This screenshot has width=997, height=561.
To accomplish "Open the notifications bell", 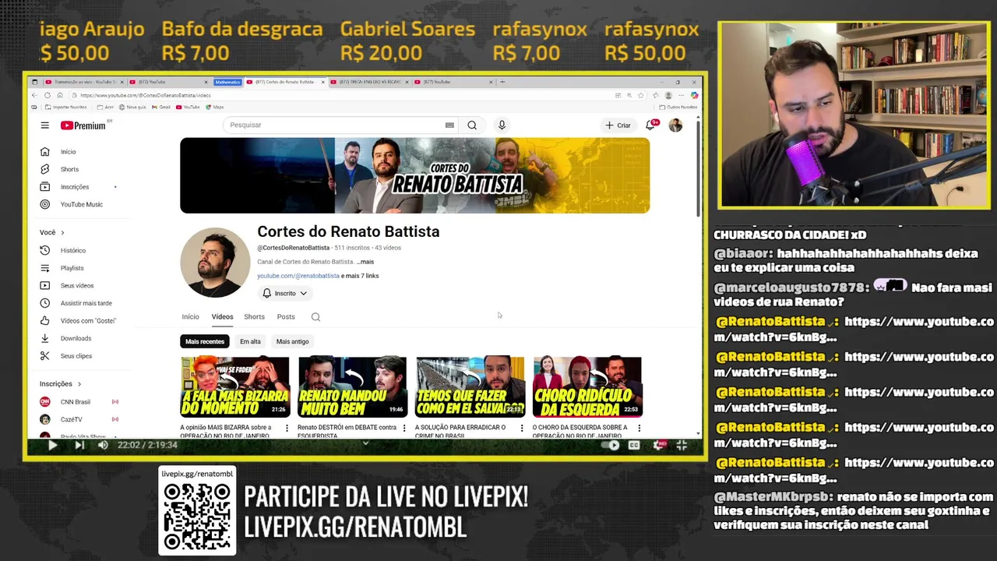I will click(650, 125).
